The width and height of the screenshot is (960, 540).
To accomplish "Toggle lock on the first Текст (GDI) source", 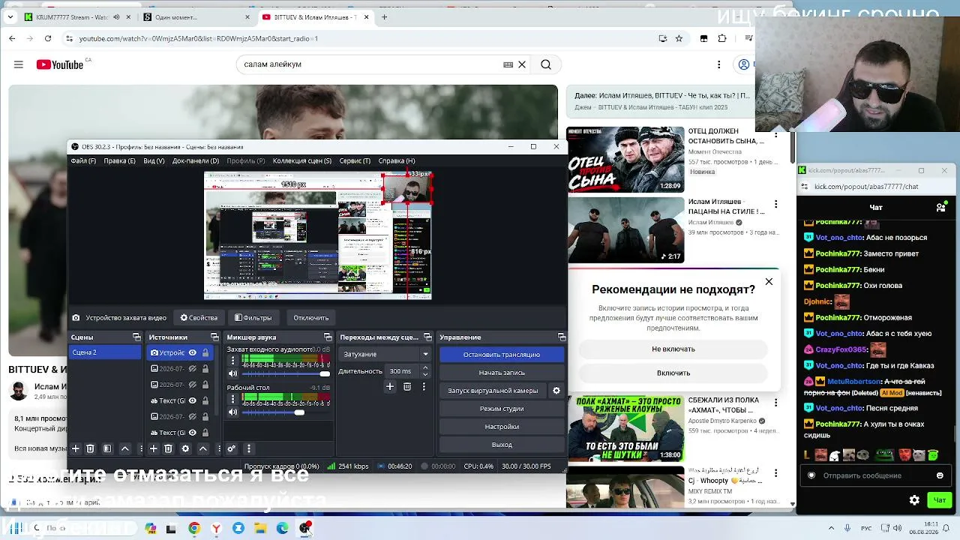I will point(205,400).
